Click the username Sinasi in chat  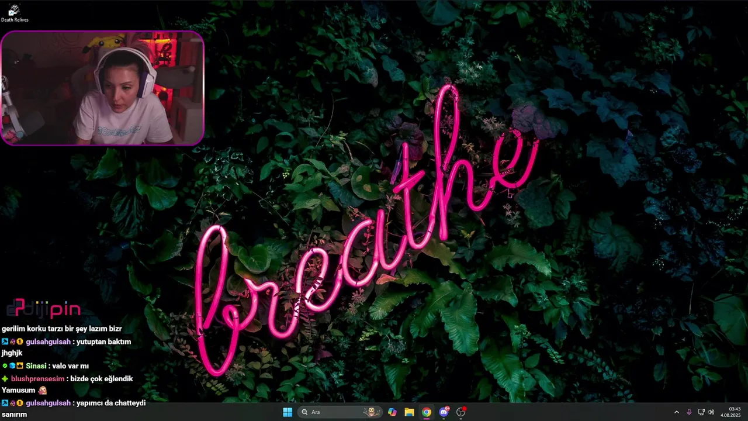pyautogui.click(x=36, y=366)
